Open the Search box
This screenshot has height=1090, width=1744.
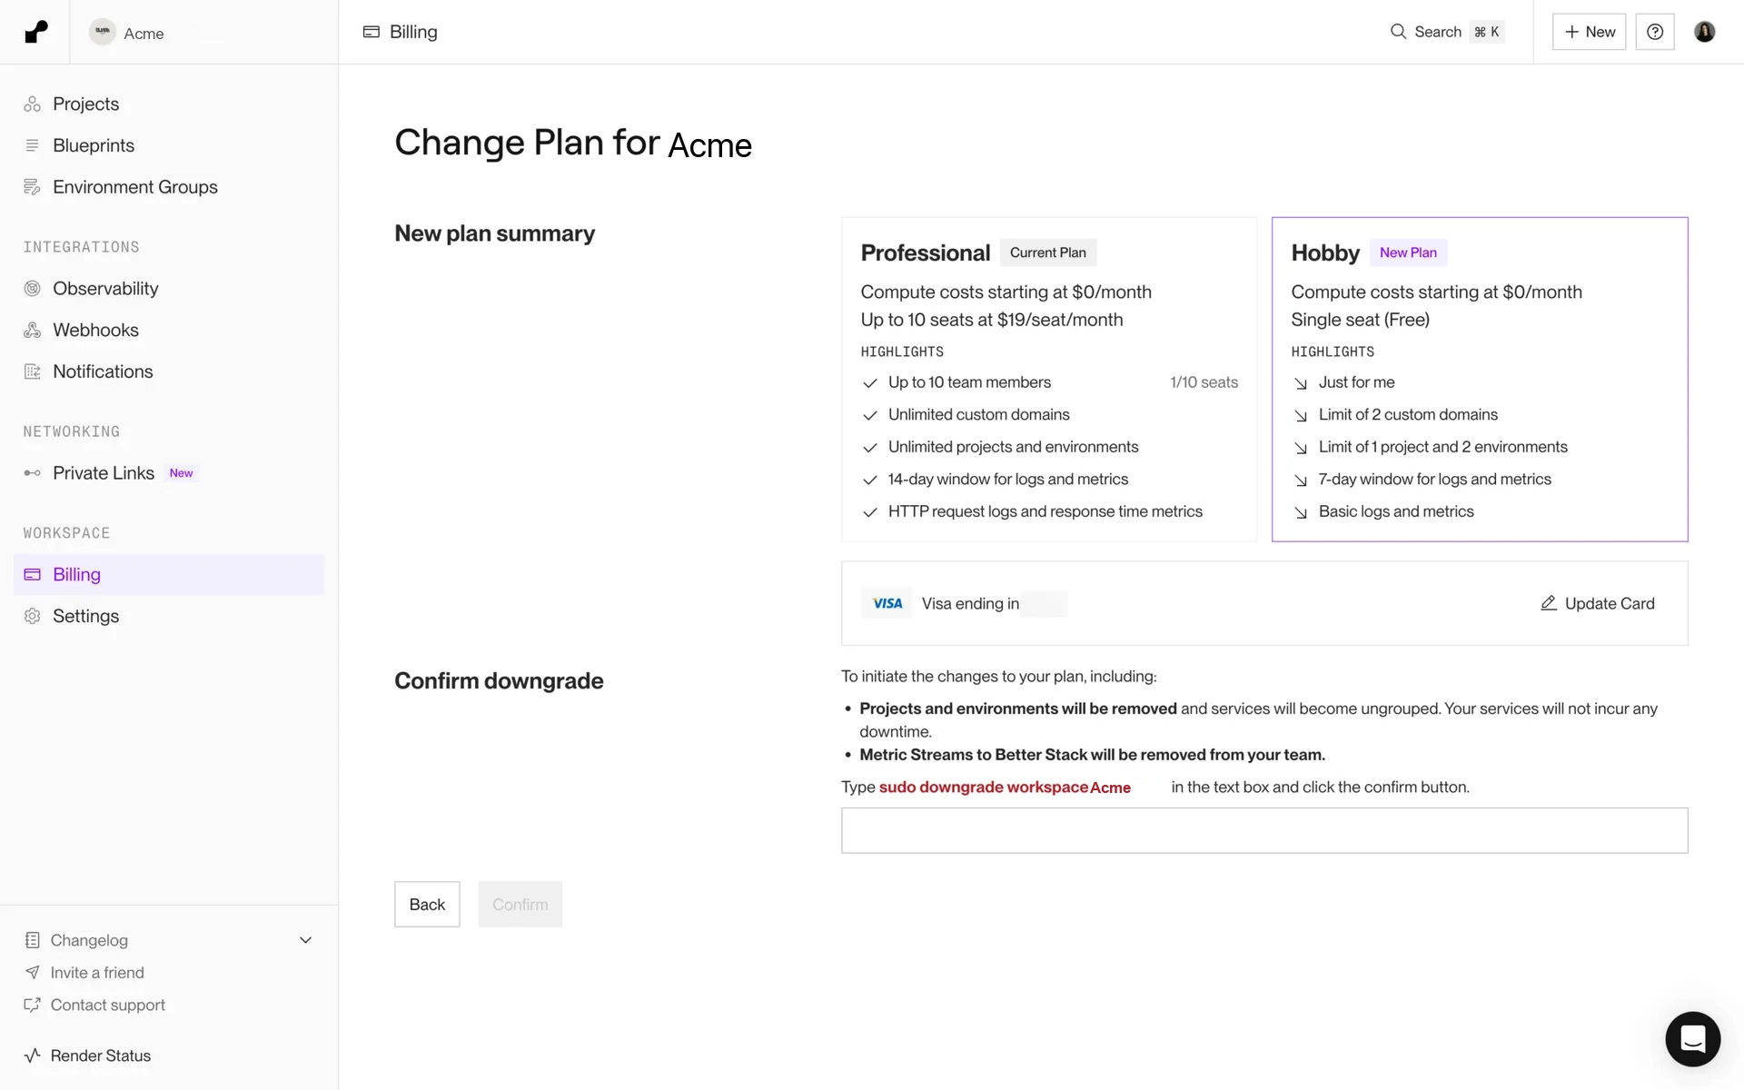[x=1446, y=32]
